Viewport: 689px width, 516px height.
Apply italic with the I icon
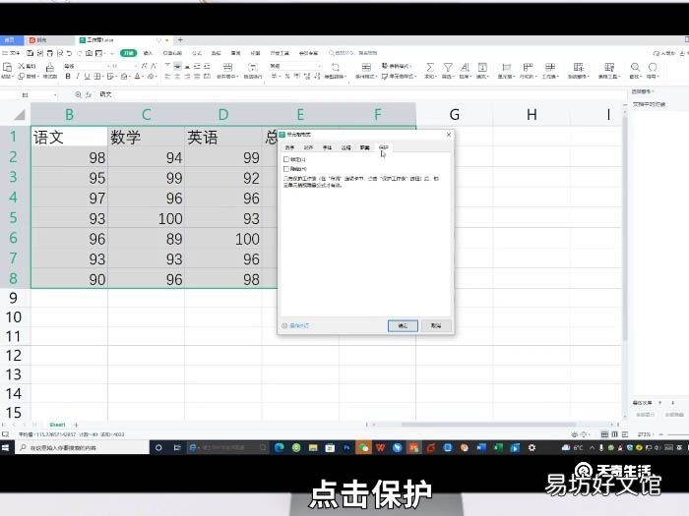(78, 77)
